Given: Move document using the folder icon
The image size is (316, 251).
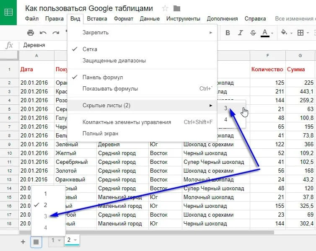Looking at the screenshot, I should point(177,8).
